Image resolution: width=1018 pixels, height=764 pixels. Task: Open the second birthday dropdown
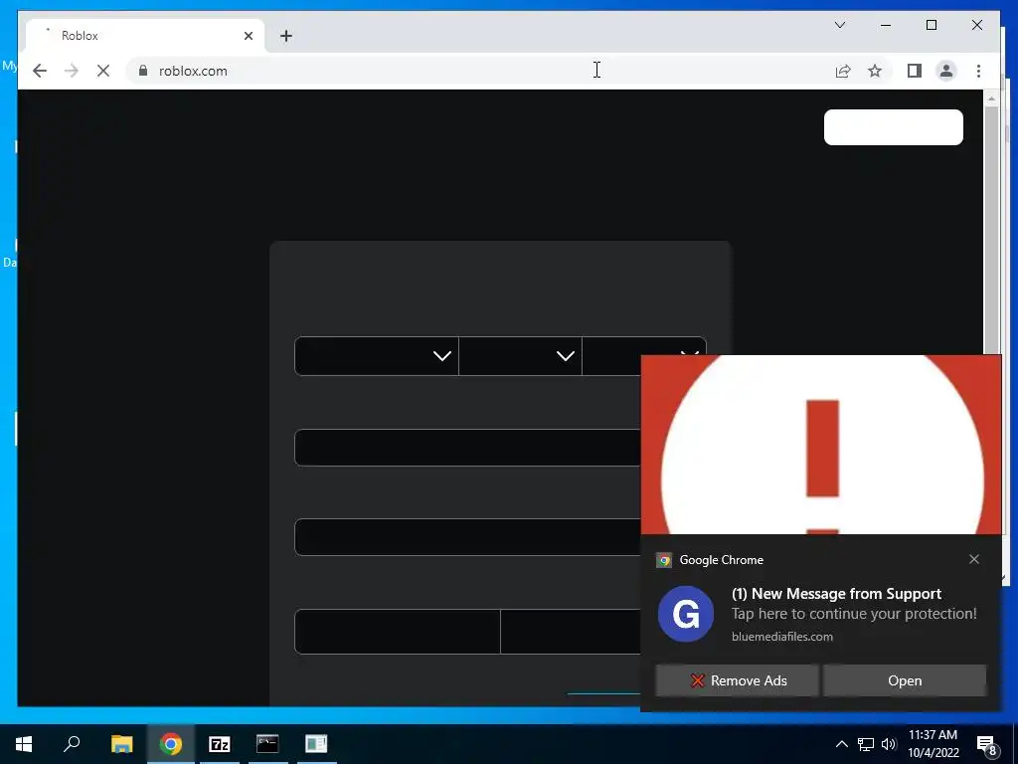(x=520, y=356)
